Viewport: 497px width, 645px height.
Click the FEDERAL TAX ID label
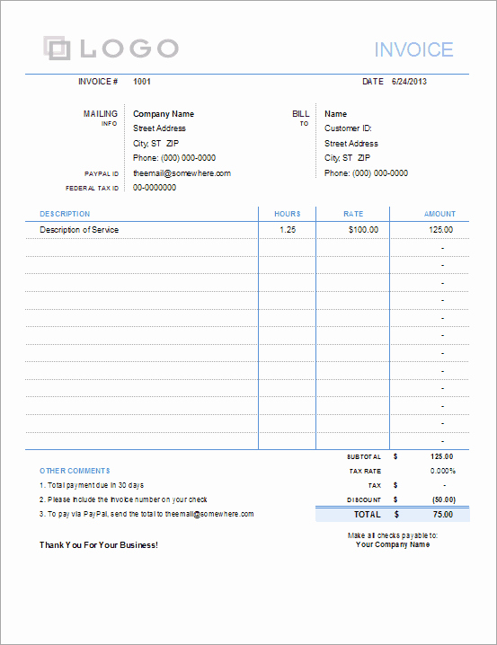(x=92, y=189)
